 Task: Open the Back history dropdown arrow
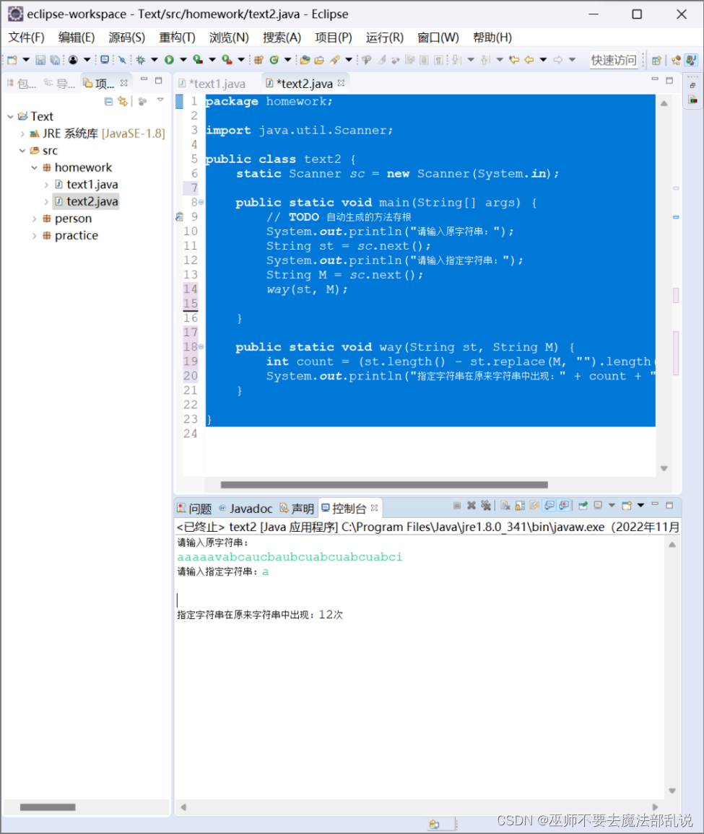tap(543, 60)
